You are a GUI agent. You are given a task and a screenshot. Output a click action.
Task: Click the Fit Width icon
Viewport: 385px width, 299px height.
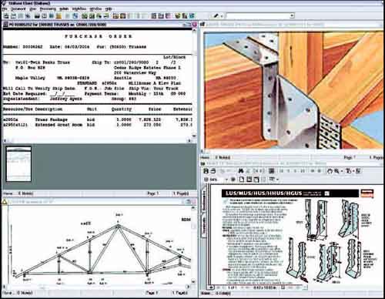pyautogui.click(x=256, y=180)
